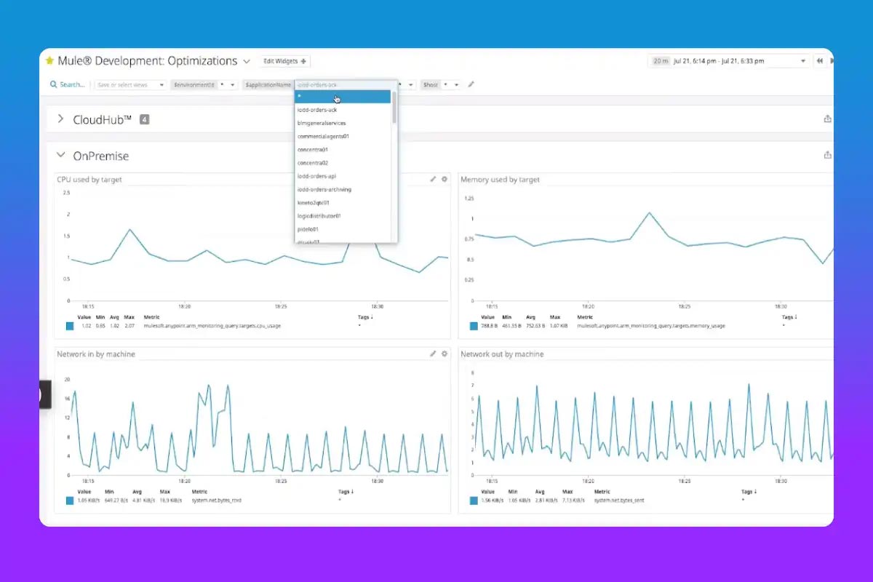Viewport: 873px width, 582px height.
Task: Click the 20 m time span badge
Action: click(x=660, y=61)
